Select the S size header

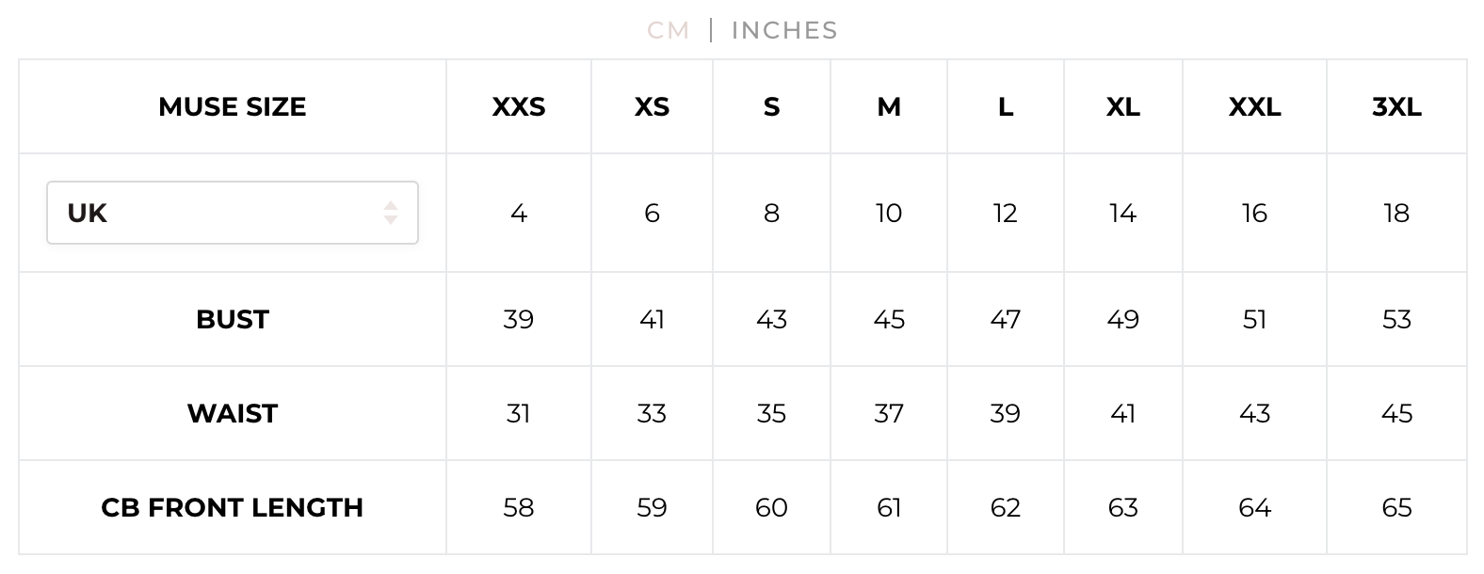click(x=771, y=107)
